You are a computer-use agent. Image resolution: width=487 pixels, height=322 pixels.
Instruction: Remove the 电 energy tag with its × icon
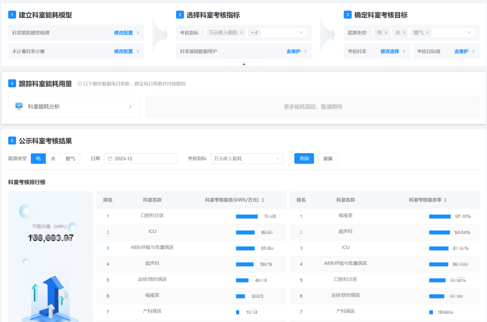pos(386,32)
